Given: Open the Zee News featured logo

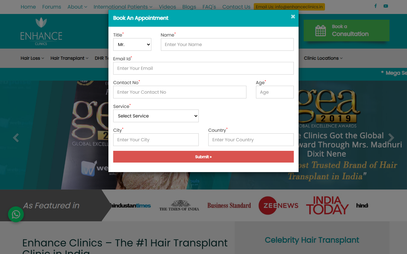Looking at the screenshot, I should [279, 205].
